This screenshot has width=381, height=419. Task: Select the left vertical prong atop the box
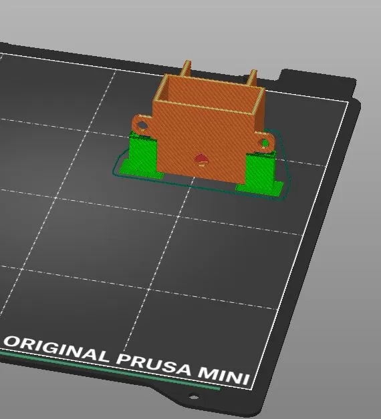(186, 69)
